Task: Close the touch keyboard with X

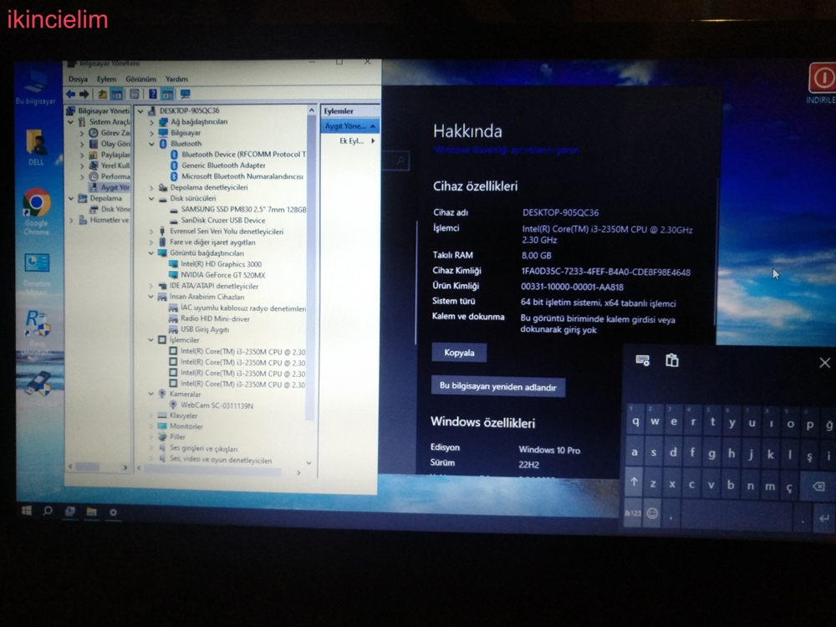Action: tap(824, 363)
